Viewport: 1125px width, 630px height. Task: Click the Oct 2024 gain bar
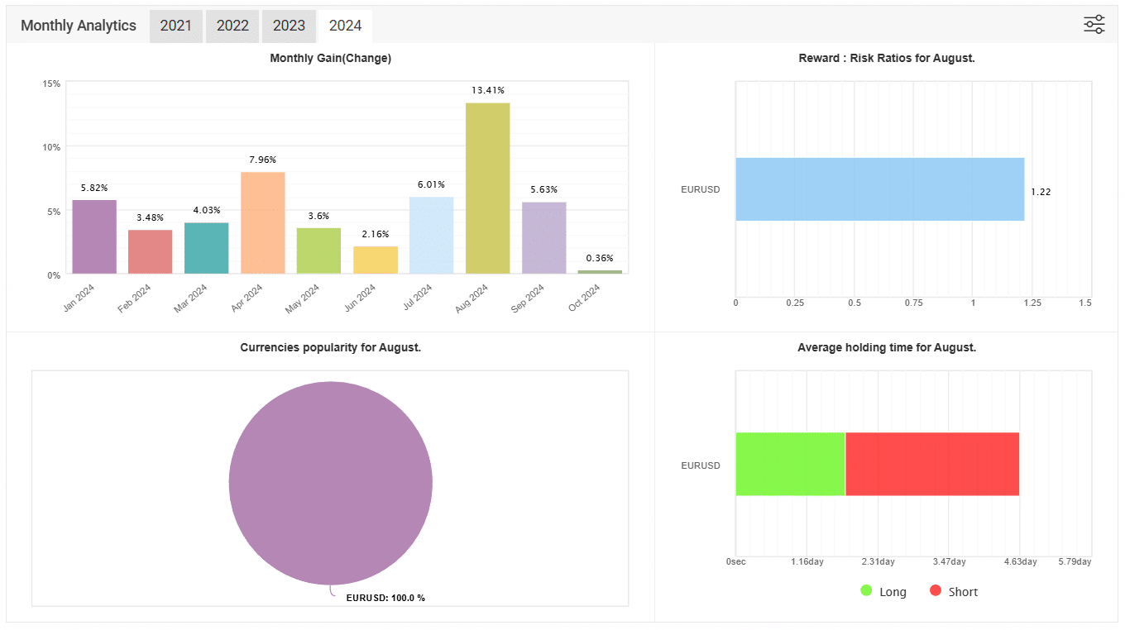coord(600,271)
